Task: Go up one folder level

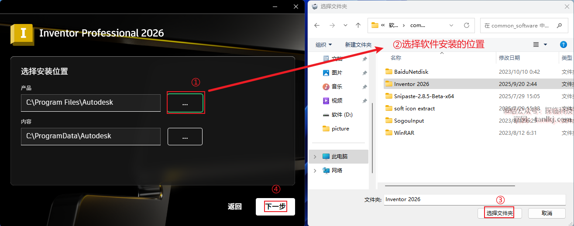Action: (358, 25)
